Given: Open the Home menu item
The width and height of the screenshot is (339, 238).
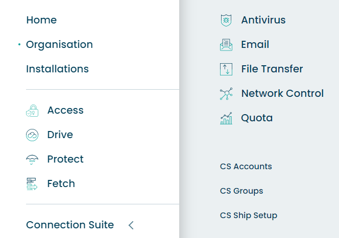Looking at the screenshot, I should click(x=41, y=20).
